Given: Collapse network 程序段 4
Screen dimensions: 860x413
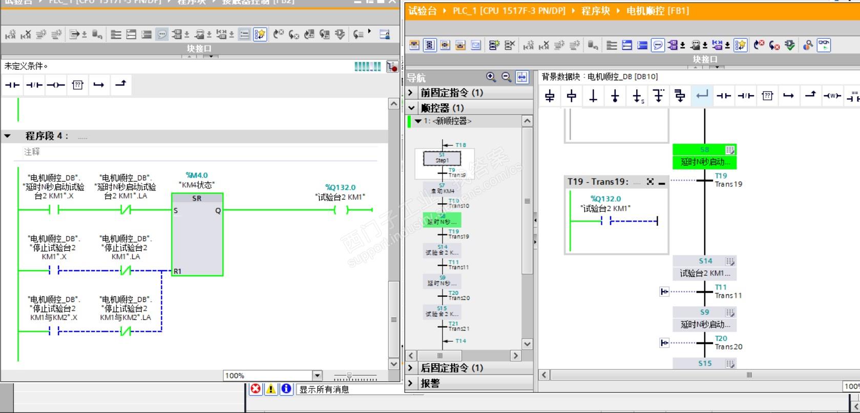Looking at the screenshot, I should pos(8,136).
